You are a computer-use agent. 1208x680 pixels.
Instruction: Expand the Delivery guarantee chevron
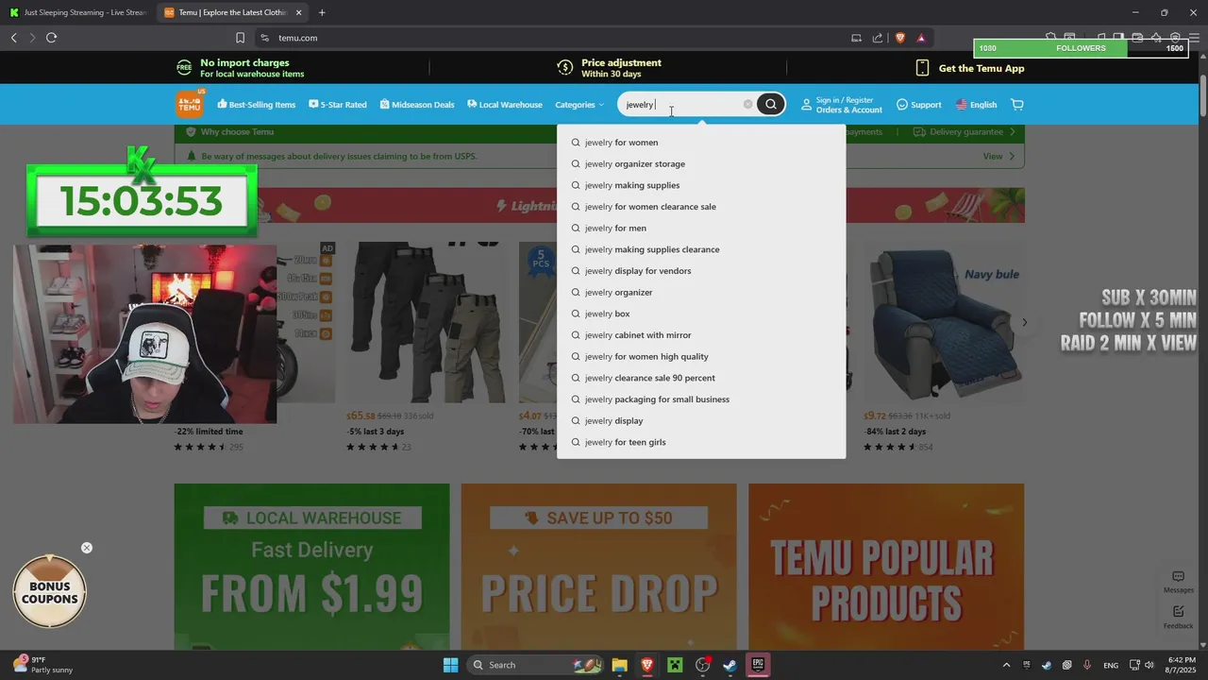1013,132
